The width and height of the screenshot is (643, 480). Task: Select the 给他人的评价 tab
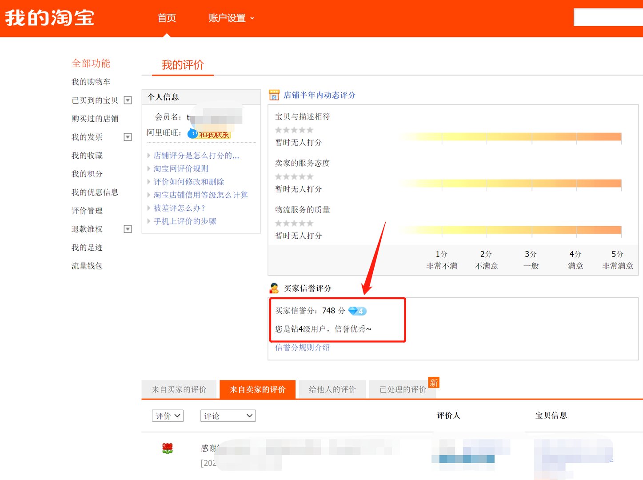[x=331, y=389]
